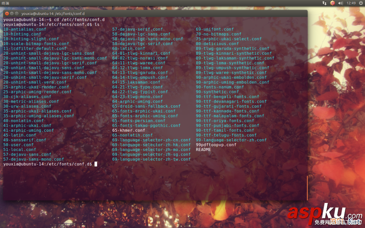The image size is (365, 228).
Task: Click the file name 69-unifont.conf
Action: click(214, 29)
